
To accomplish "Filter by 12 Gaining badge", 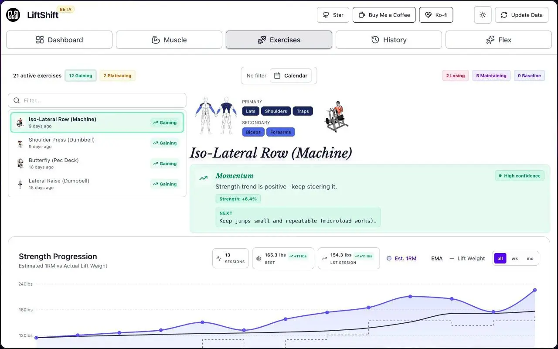I will pyautogui.click(x=81, y=75).
